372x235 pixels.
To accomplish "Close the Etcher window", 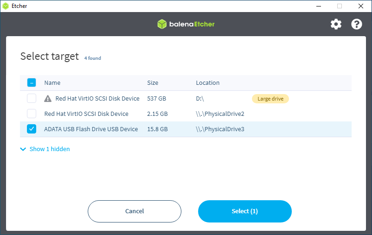I will click(x=361, y=6).
